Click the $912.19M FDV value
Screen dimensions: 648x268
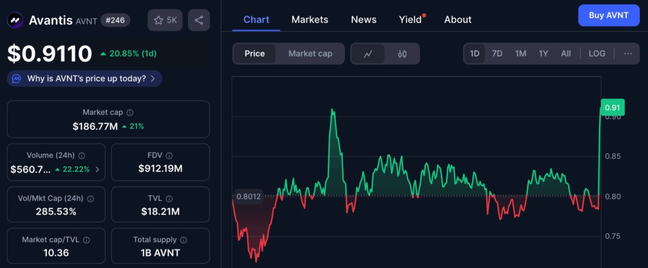tap(160, 169)
